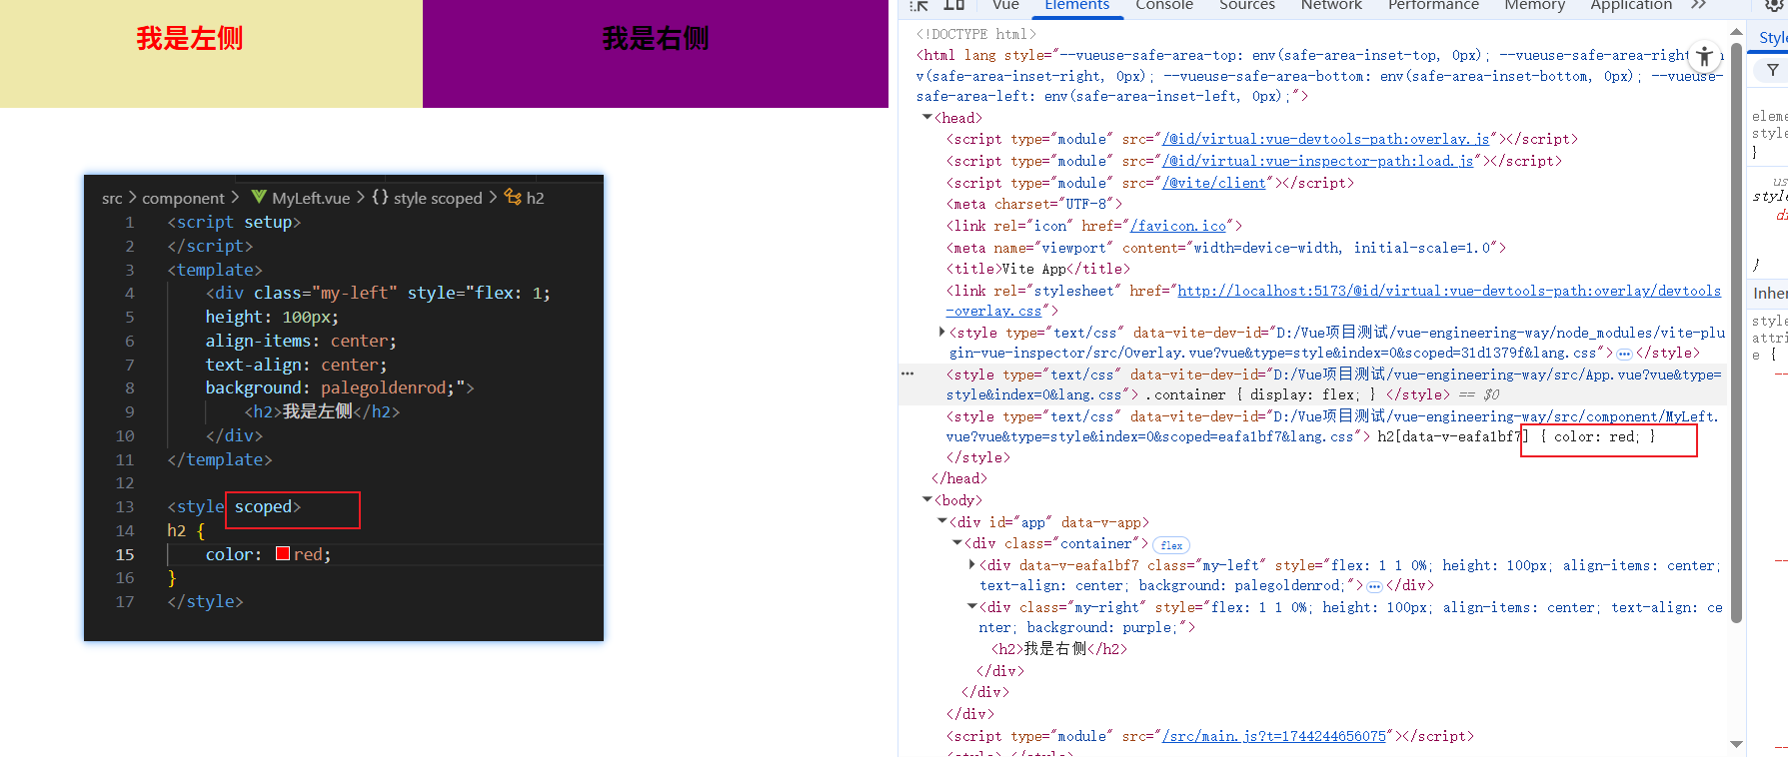
Task: Show more DevTools tabs chevron
Action: point(1698,5)
